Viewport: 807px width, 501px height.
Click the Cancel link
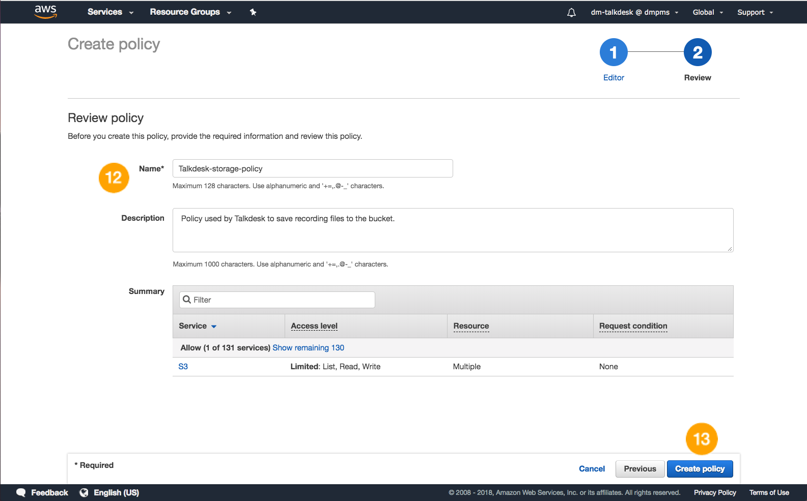[592, 469]
